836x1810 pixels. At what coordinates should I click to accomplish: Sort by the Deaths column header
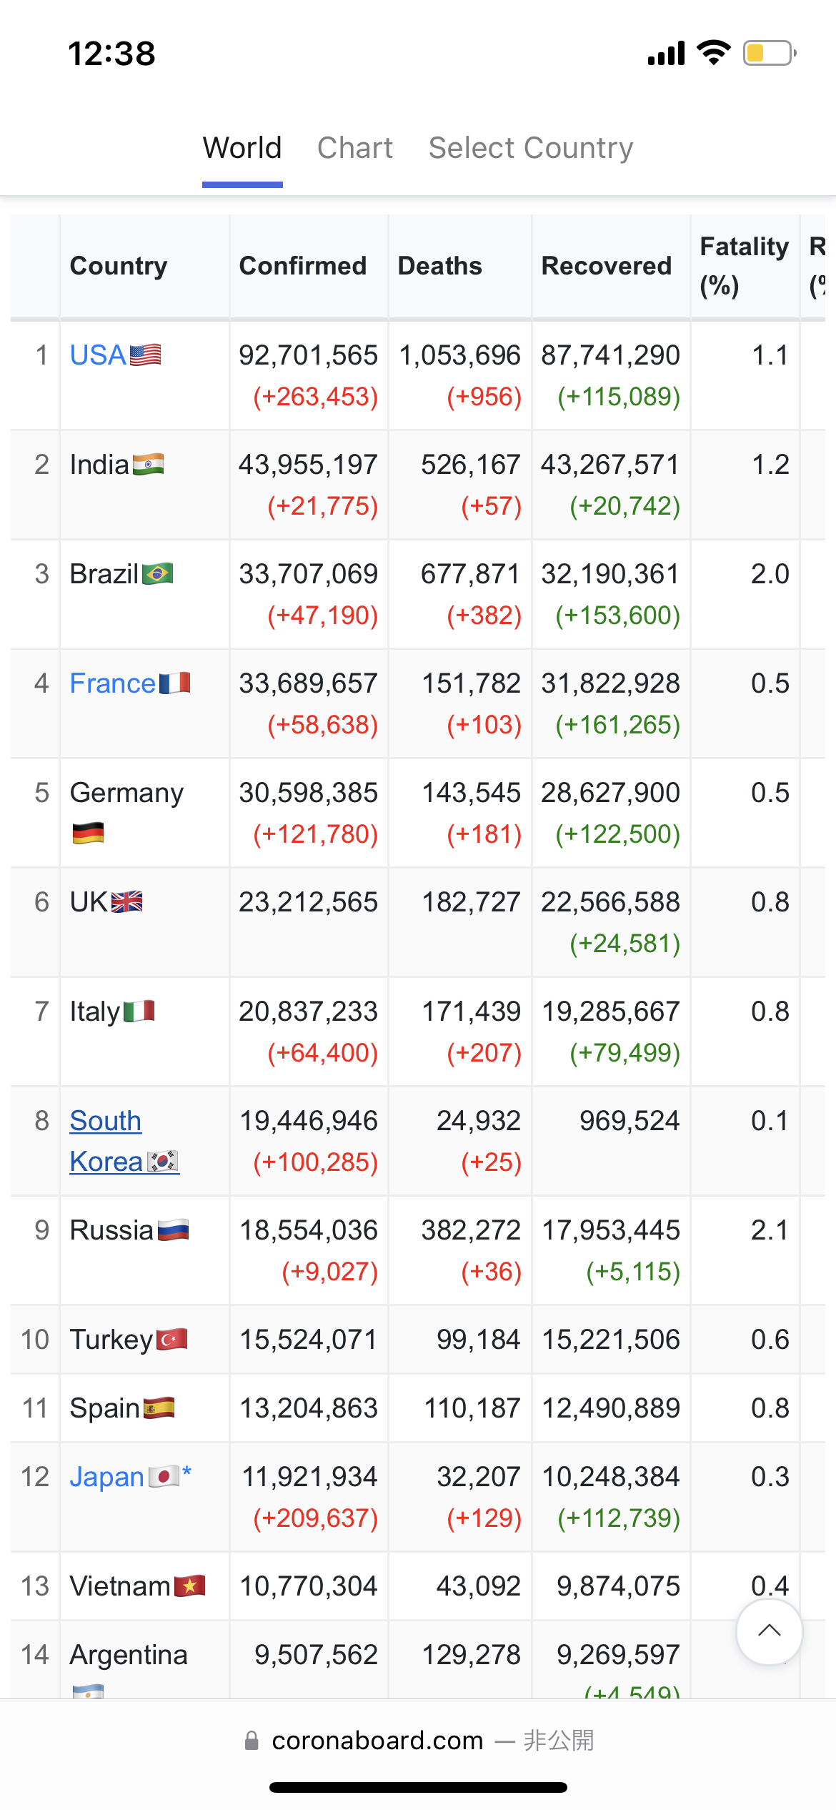pyautogui.click(x=440, y=266)
